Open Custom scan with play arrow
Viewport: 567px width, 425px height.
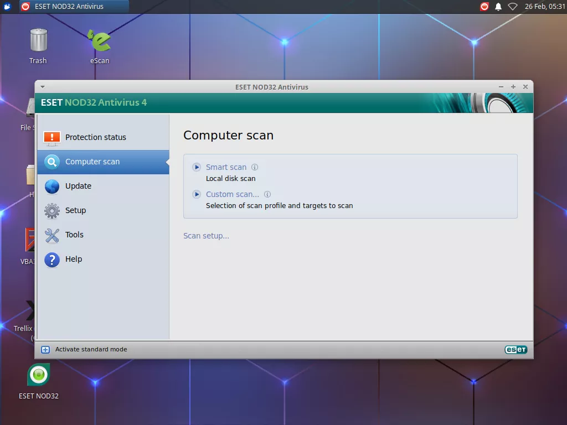click(x=197, y=194)
